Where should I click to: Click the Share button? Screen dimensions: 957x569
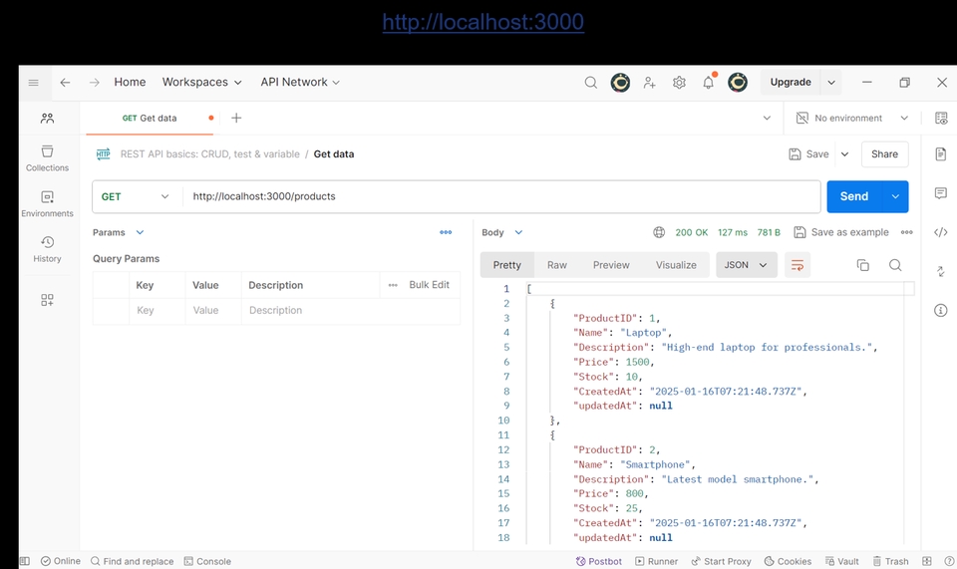point(884,154)
